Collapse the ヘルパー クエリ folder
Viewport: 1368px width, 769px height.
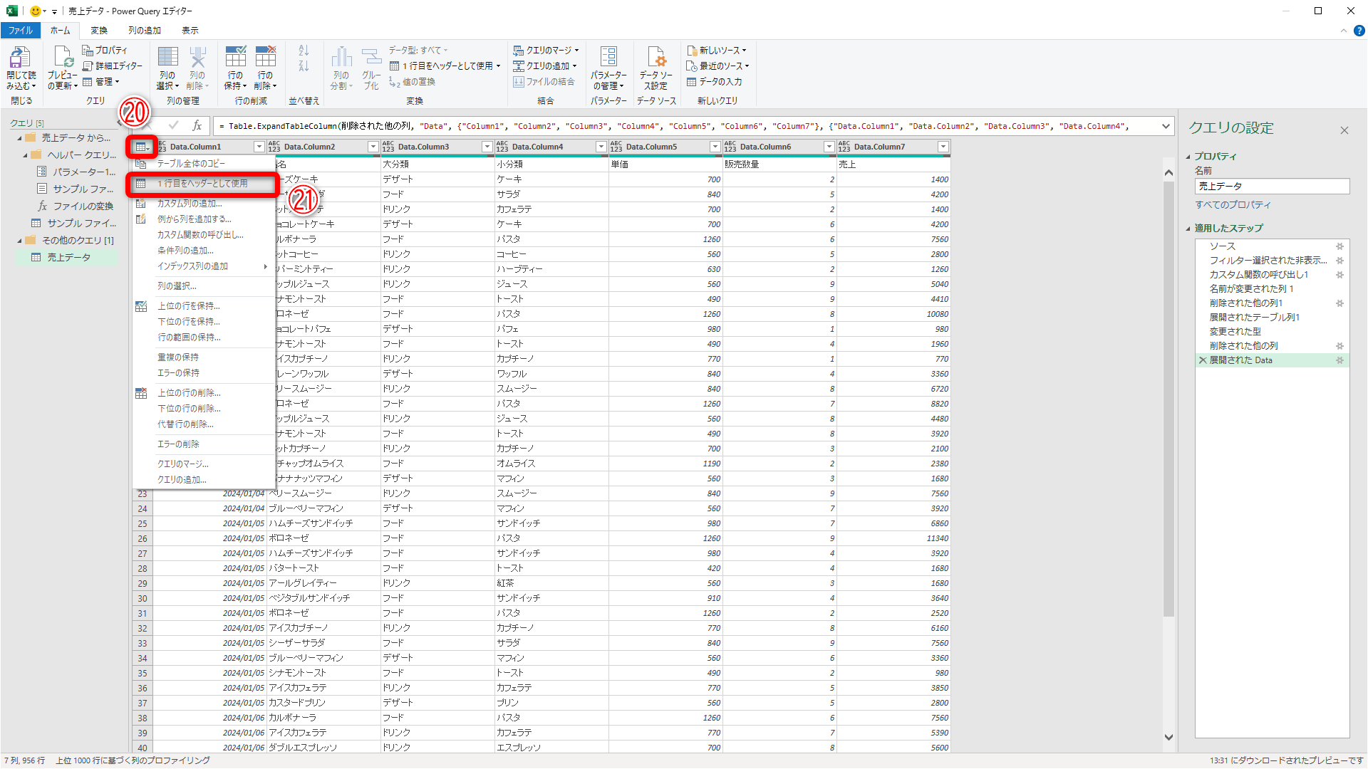[26, 155]
